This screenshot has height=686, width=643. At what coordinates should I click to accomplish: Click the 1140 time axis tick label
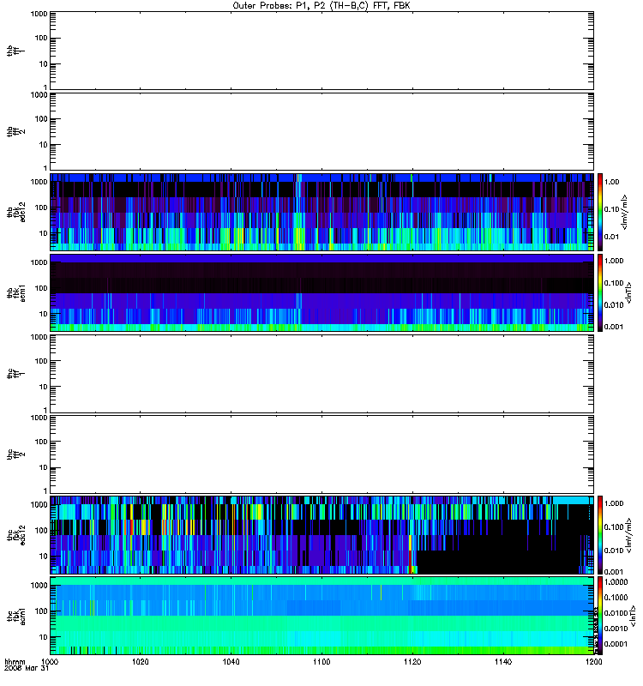point(502,663)
